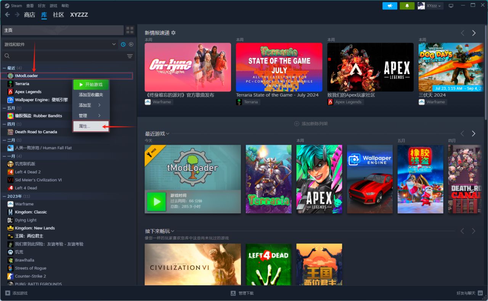Open the notifications bell
The image size is (488, 301).
[x=407, y=6]
